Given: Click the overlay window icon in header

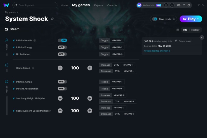Looking at the screenshot, I should (x=172, y=5).
